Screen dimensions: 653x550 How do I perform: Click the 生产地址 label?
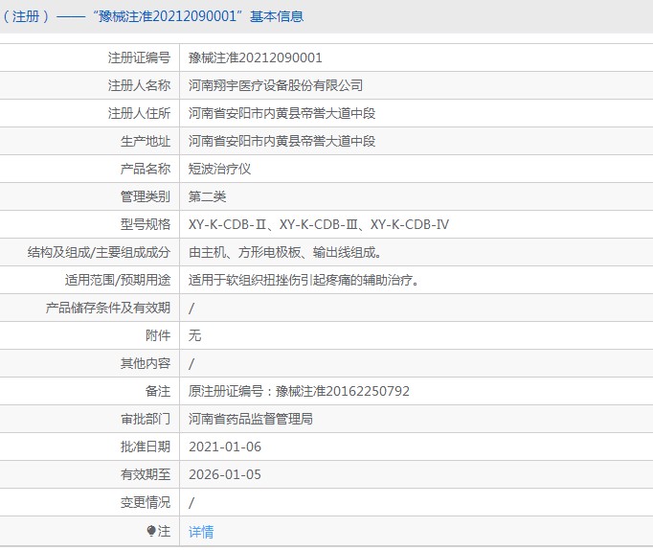coord(146,141)
